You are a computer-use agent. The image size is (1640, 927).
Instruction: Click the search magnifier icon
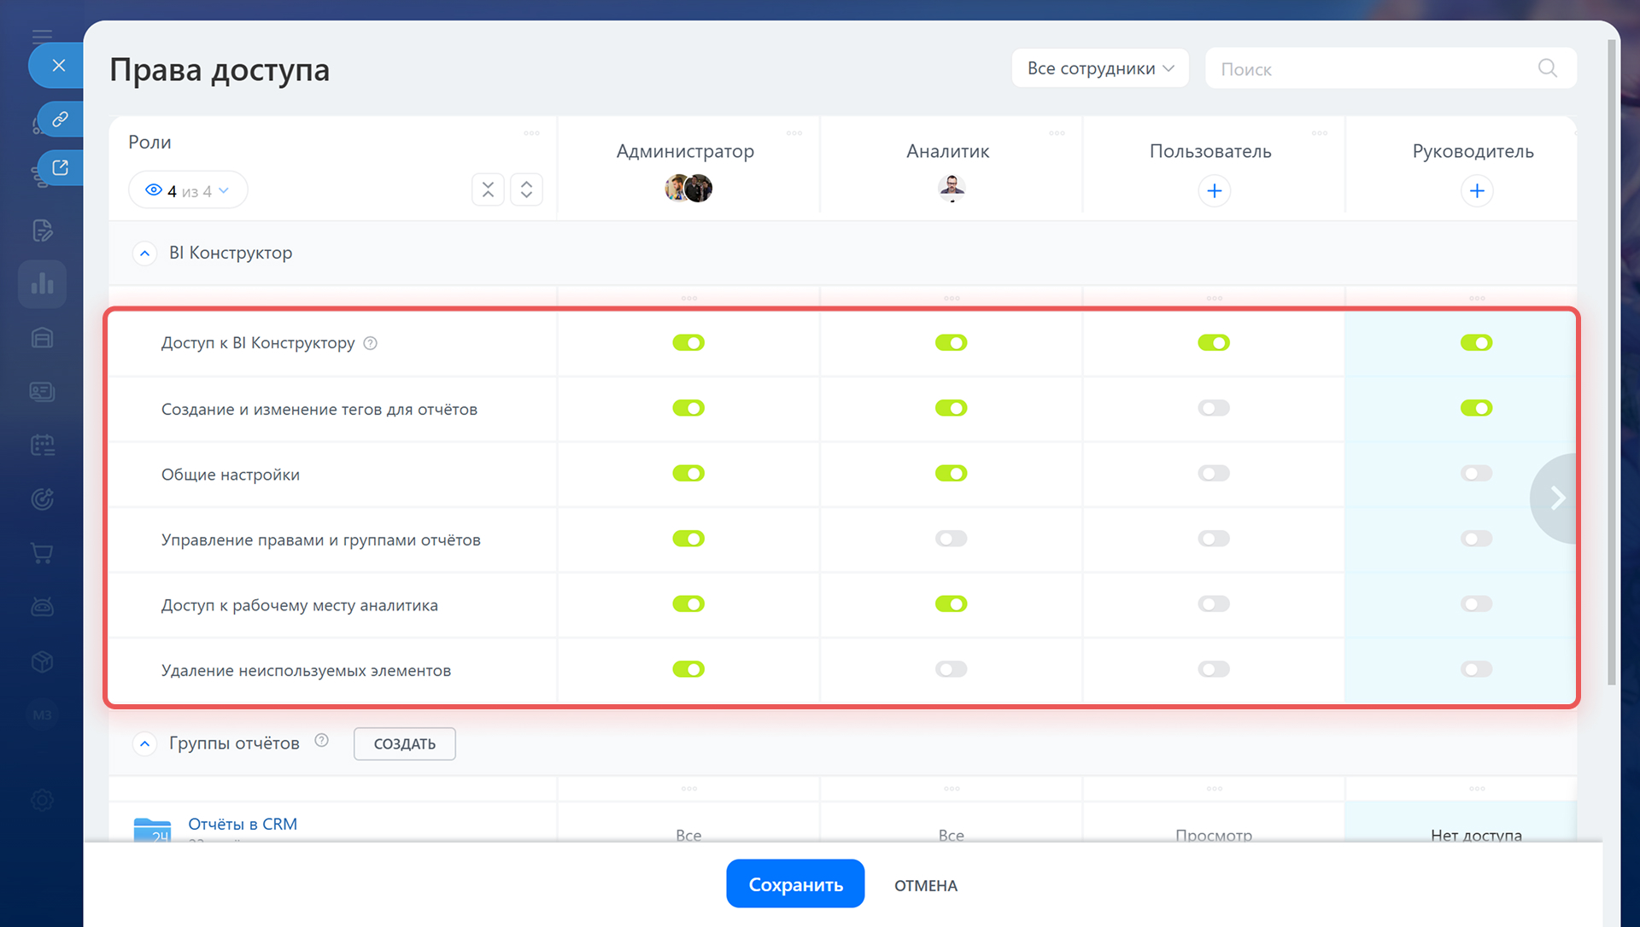pos(1547,68)
